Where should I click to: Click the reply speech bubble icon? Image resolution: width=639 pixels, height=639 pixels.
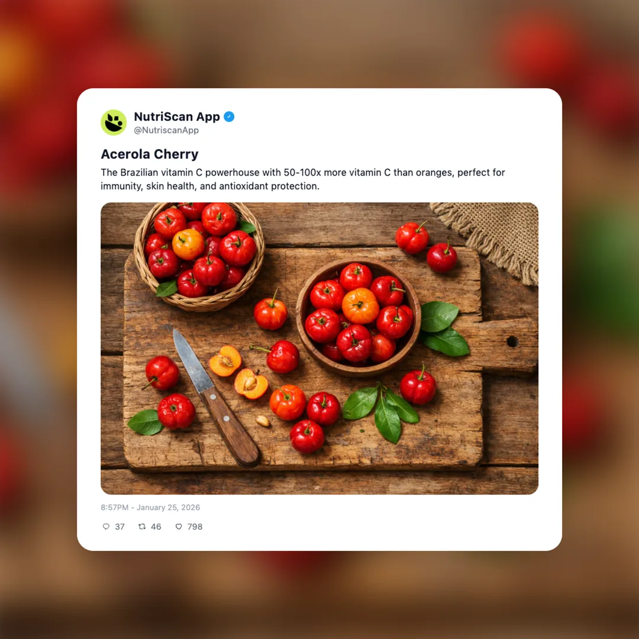[106, 527]
